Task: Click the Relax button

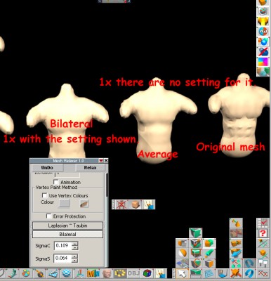Action: tap(90, 168)
